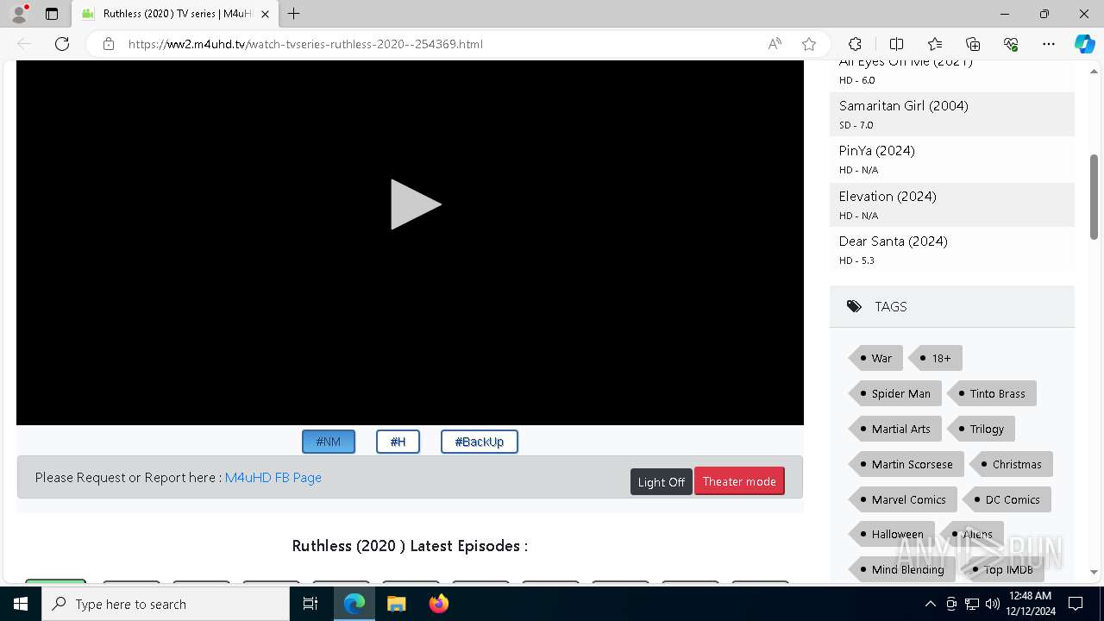This screenshot has height=621, width=1104.
Task: Switch to the #H server
Action: coord(398,442)
